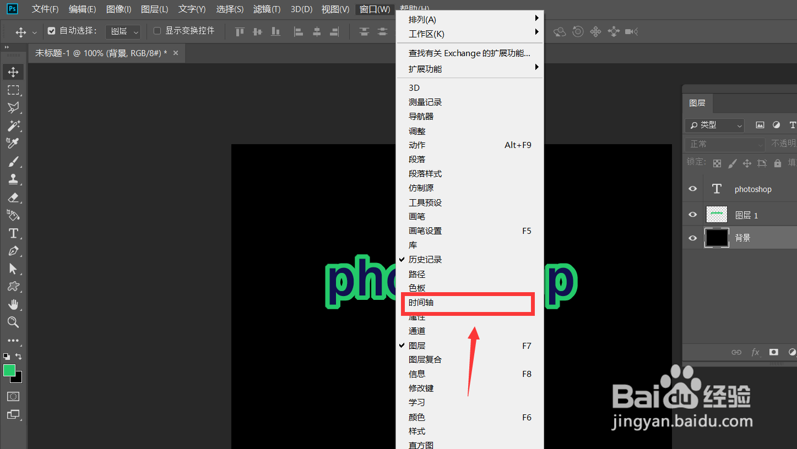Click align right edges icon
This screenshot has height=449, width=797.
pyautogui.click(x=334, y=32)
